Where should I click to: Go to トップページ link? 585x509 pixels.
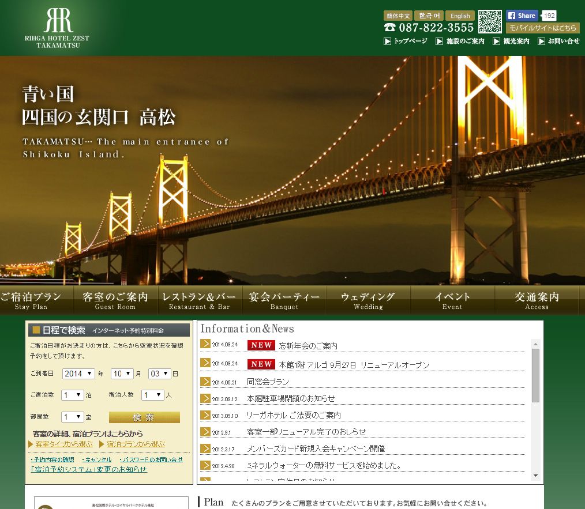(x=410, y=41)
